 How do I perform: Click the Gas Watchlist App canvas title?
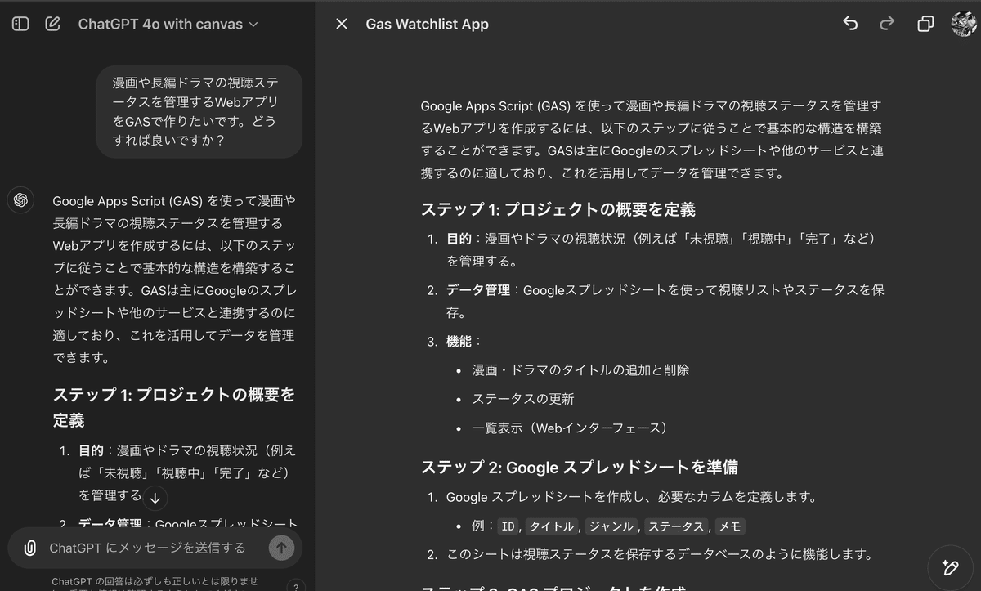coord(427,24)
